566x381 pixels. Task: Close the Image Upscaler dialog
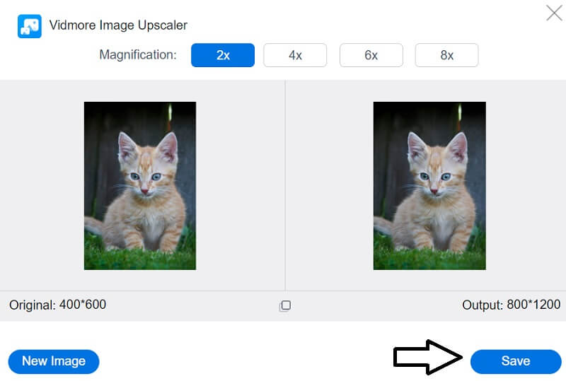553,13
